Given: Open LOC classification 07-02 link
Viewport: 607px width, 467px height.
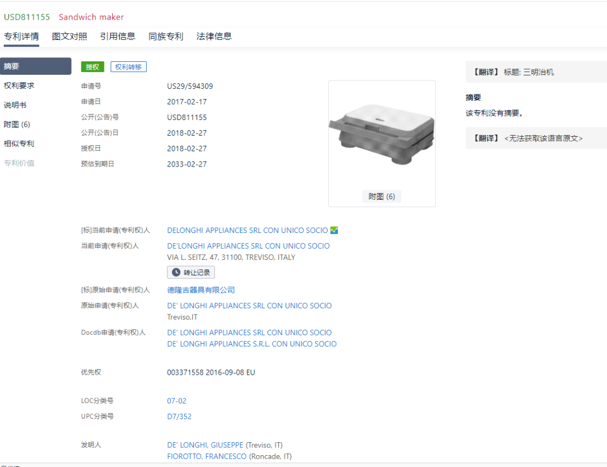Looking at the screenshot, I should point(176,401).
